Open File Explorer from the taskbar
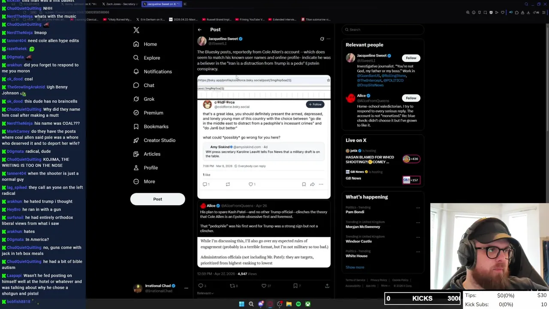549x309 pixels. 289,304
